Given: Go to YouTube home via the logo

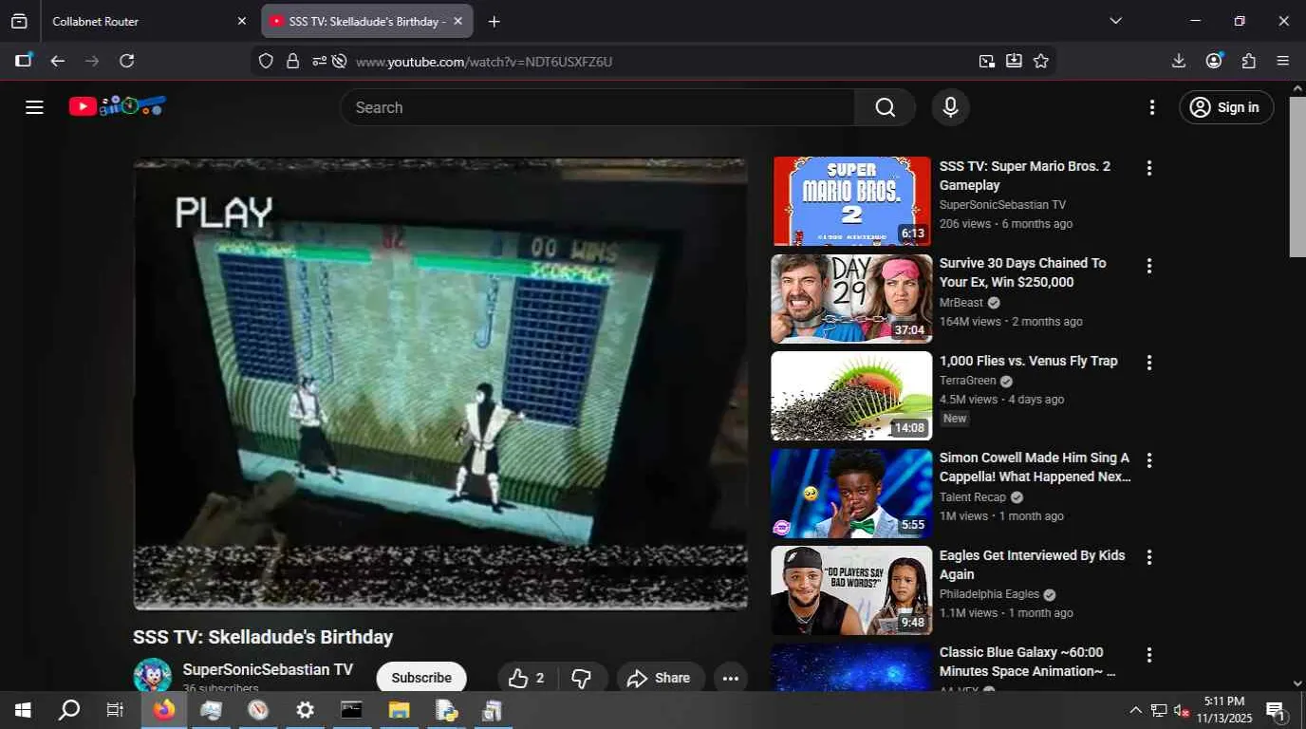Looking at the screenshot, I should click(x=117, y=106).
